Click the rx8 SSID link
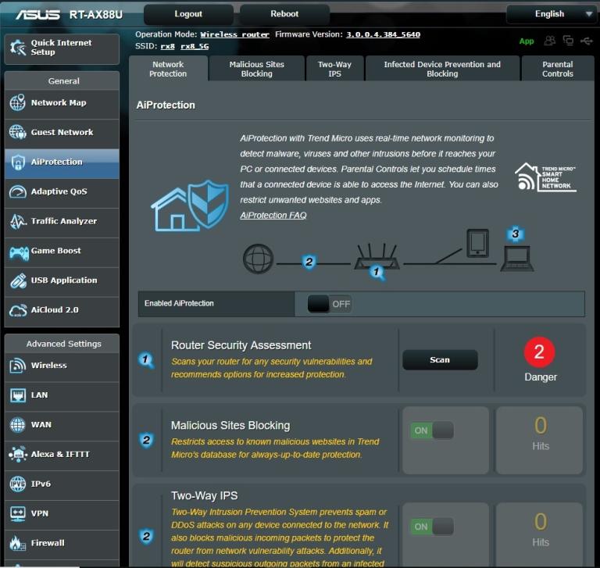 click(168, 46)
